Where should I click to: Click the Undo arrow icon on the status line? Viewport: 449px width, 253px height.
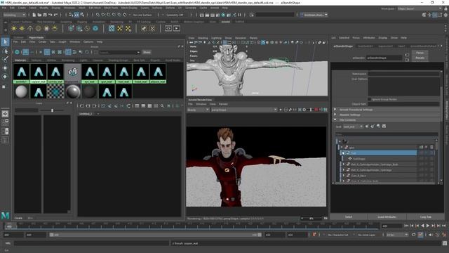click(51, 15)
